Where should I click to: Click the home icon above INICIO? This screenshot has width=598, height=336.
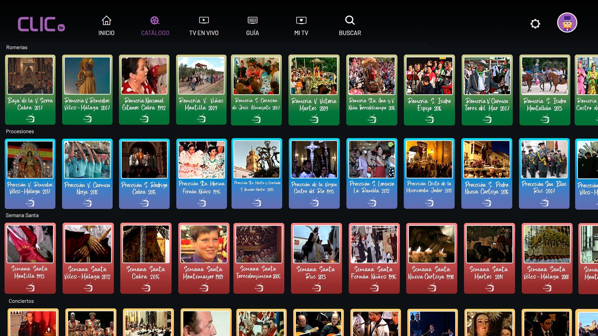click(x=106, y=21)
